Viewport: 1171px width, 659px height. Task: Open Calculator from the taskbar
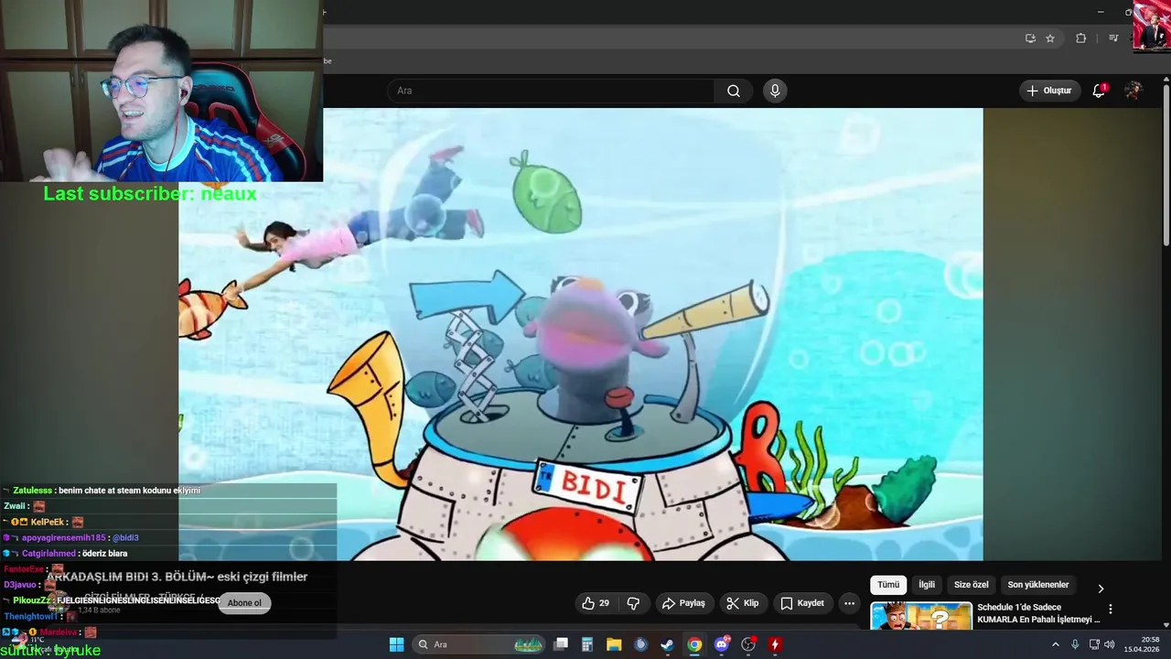[587, 644]
